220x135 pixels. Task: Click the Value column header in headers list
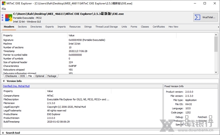click(x=122, y=35)
